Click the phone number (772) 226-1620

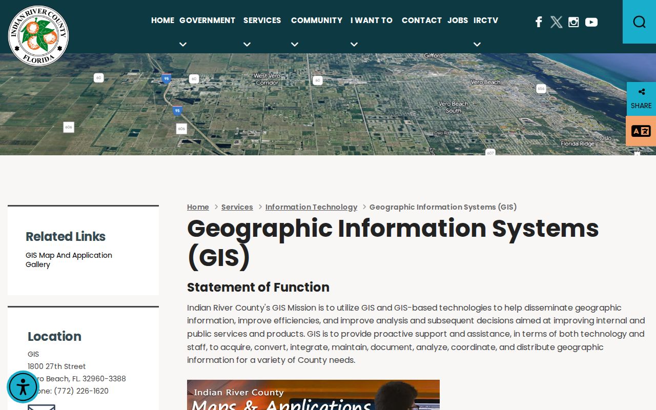pos(81,391)
